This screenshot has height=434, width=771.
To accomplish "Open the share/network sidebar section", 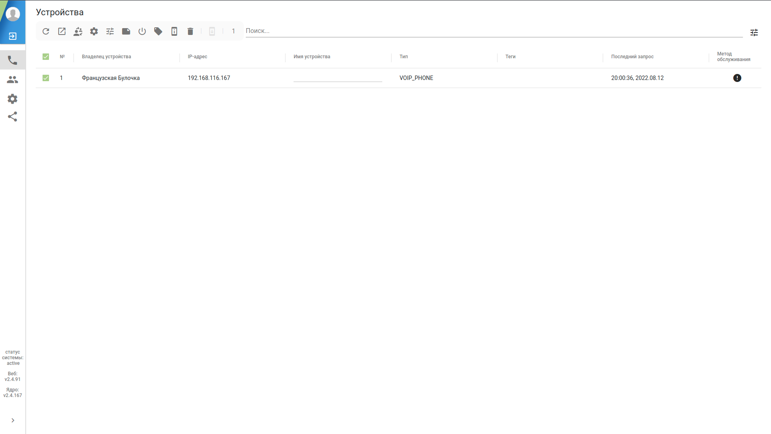I will [x=12, y=117].
